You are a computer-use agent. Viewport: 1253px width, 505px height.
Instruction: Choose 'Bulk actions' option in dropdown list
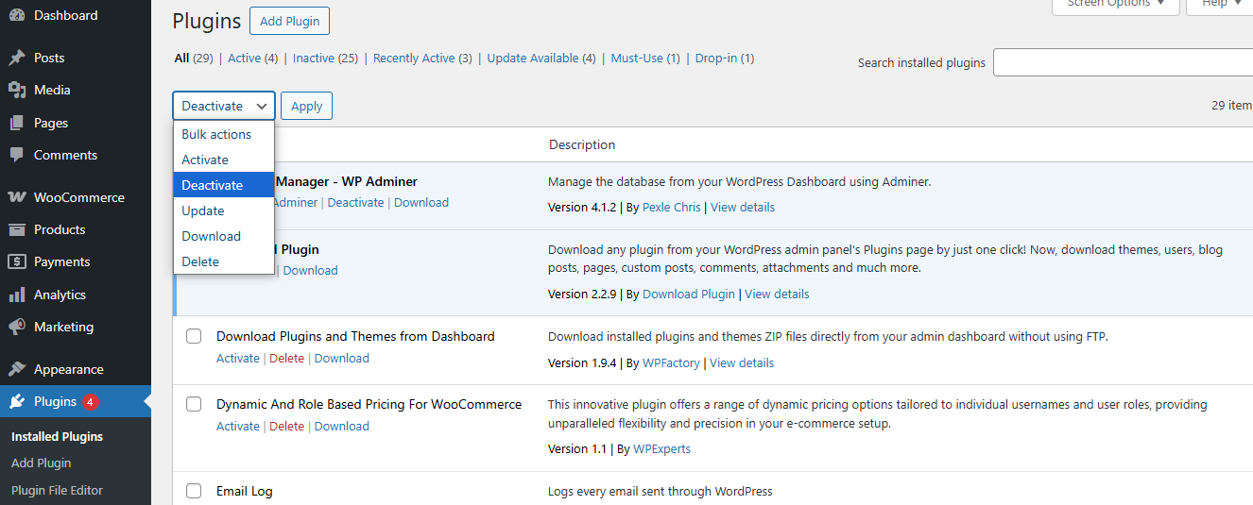tap(224, 134)
